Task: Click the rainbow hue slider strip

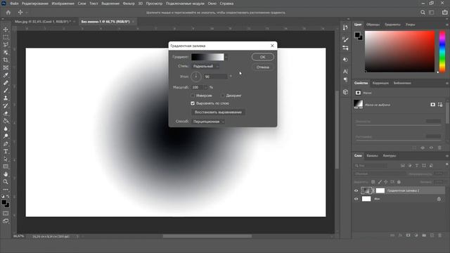Action: [442, 51]
